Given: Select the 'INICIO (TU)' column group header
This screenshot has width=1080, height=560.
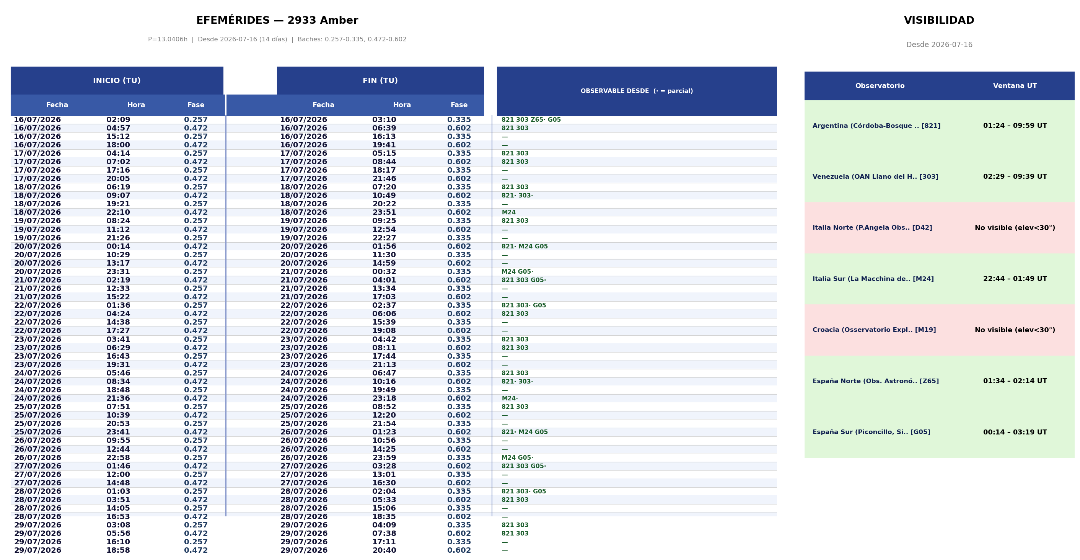Looking at the screenshot, I should point(117,80).
